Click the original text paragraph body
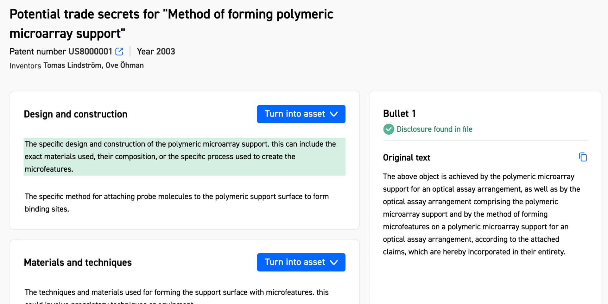The image size is (608, 304). 481,214
